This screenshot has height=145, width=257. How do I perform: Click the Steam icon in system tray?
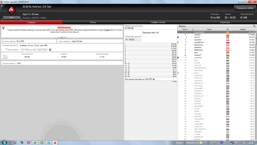(232, 143)
